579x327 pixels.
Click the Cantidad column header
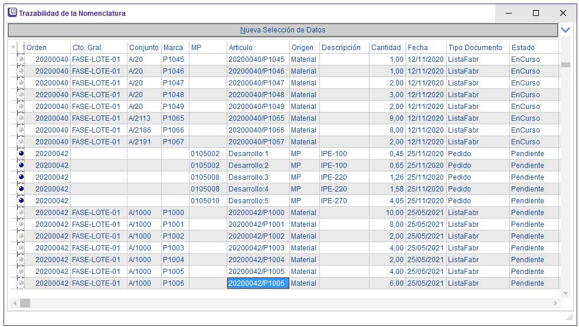tap(385, 47)
